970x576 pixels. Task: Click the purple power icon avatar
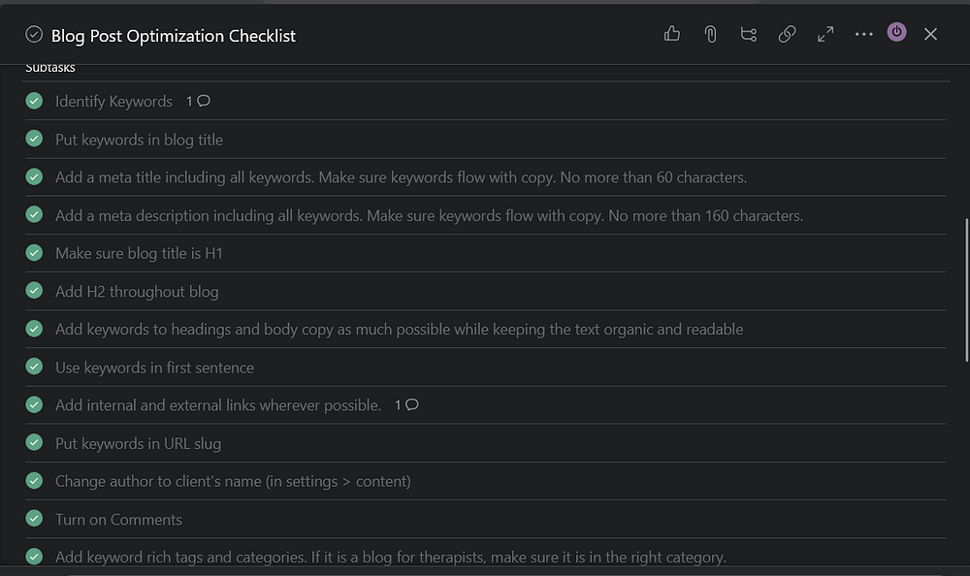click(897, 32)
